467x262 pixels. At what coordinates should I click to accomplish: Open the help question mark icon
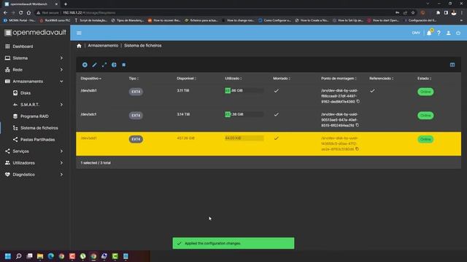[x=439, y=33]
